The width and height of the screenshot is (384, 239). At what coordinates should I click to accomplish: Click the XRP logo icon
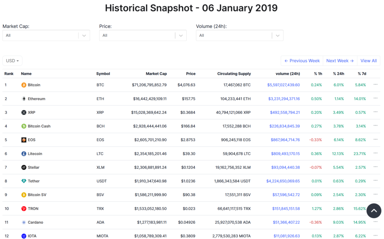pyautogui.click(x=24, y=113)
